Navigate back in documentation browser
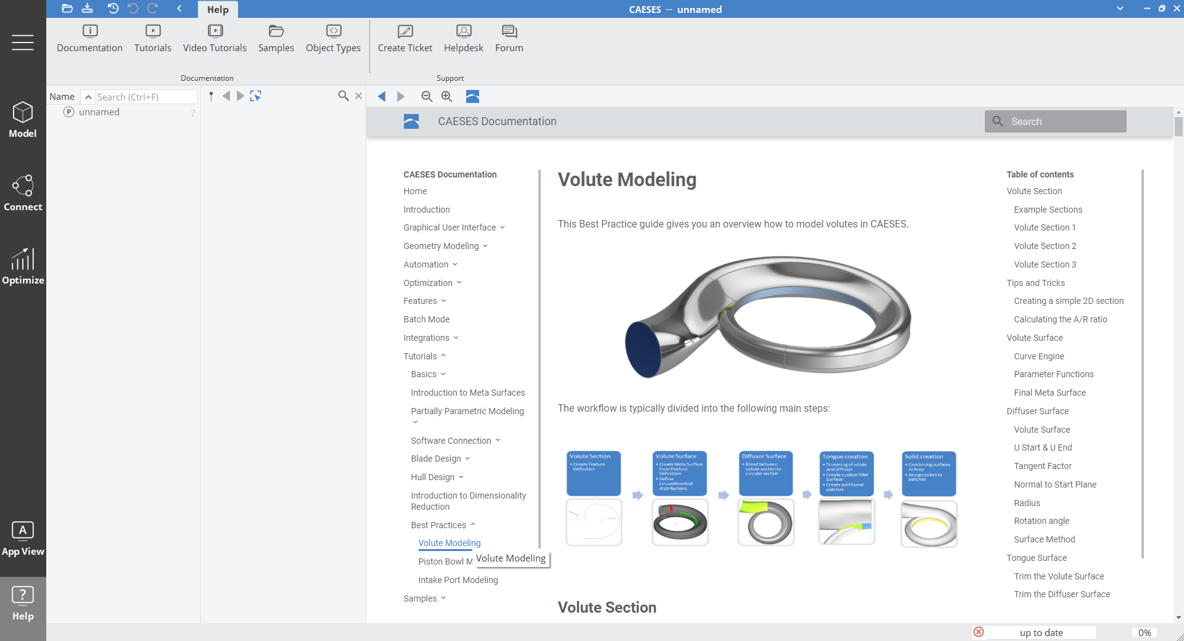This screenshot has height=641, width=1184. click(x=382, y=96)
